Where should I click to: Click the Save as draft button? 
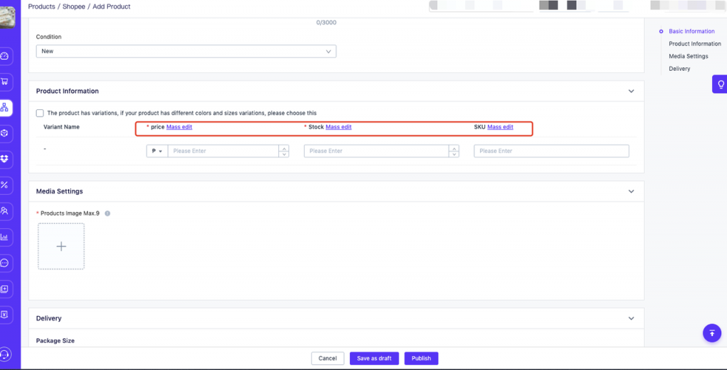[x=374, y=359]
